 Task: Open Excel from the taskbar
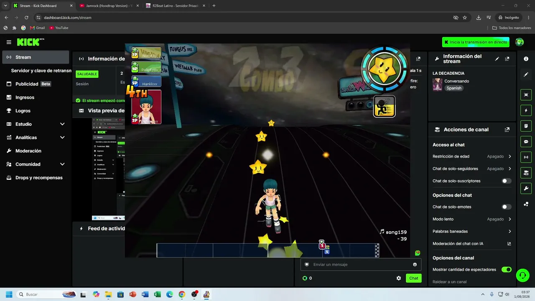point(157,294)
